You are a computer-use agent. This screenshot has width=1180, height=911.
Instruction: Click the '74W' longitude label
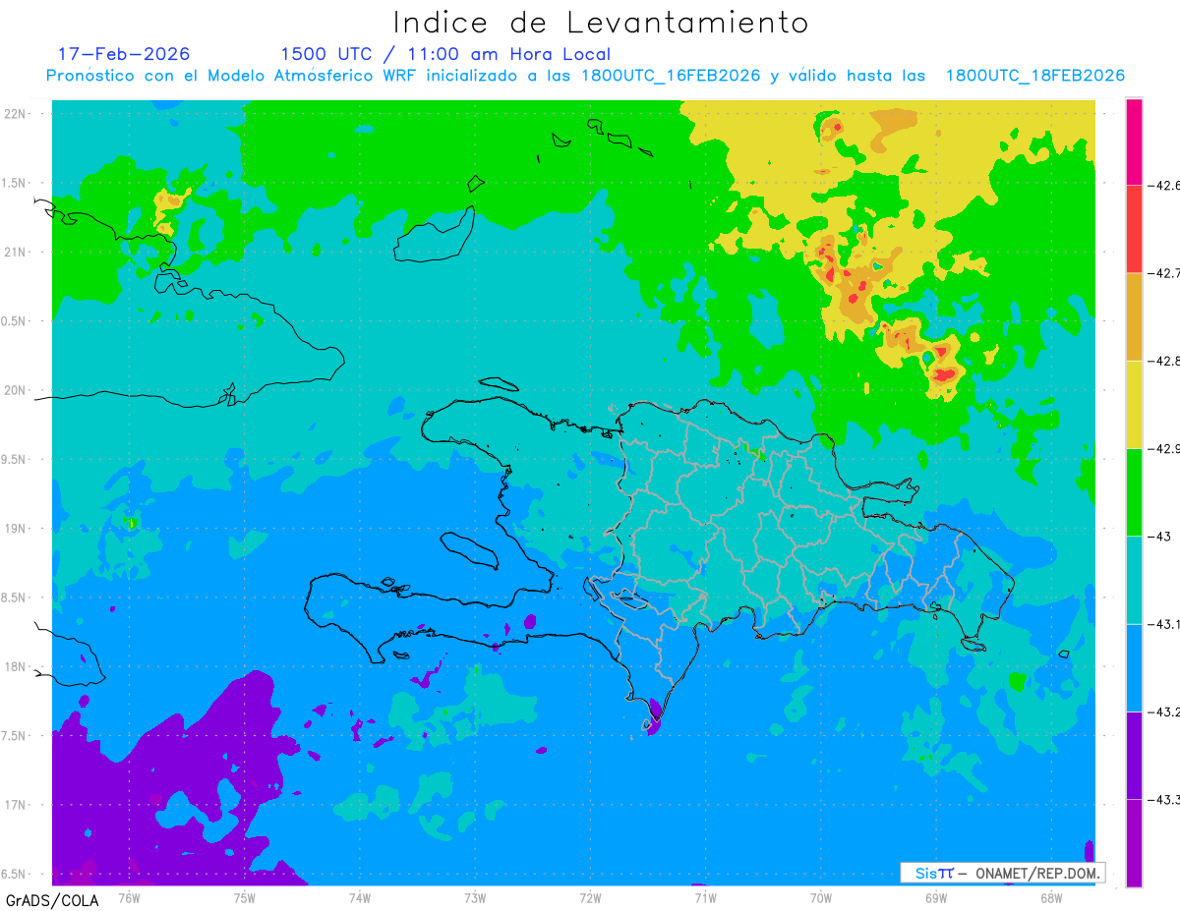[x=359, y=897]
